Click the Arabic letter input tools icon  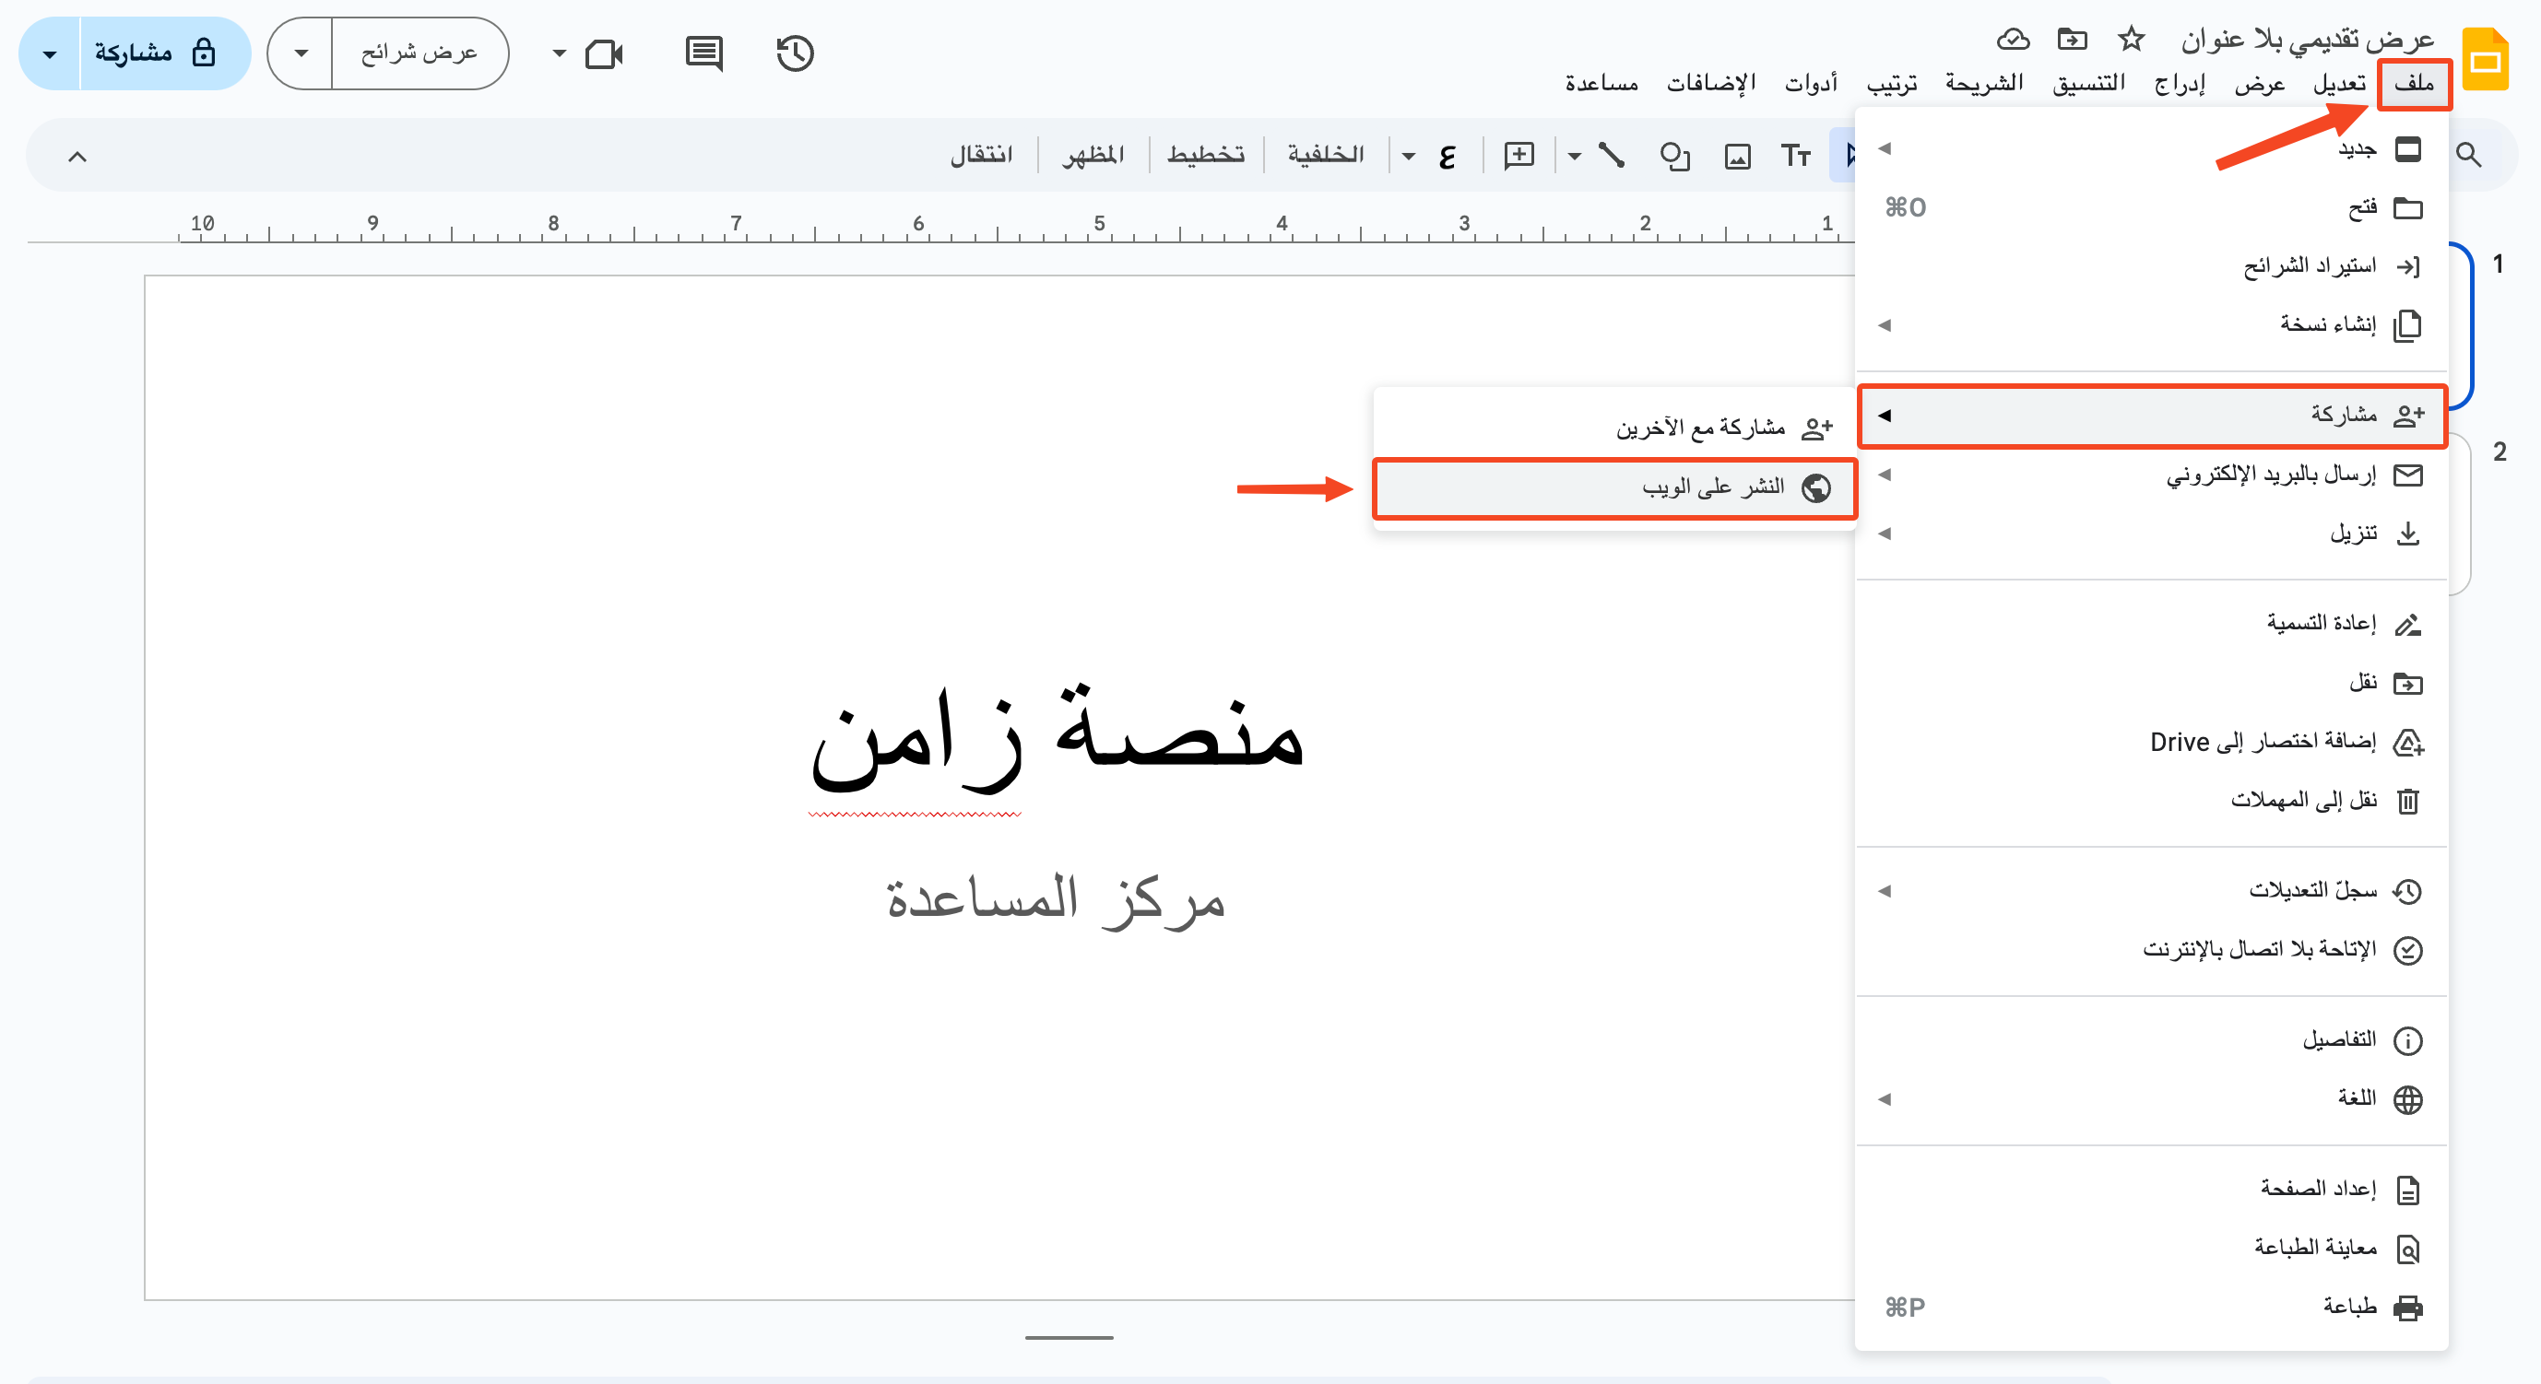tap(1448, 156)
